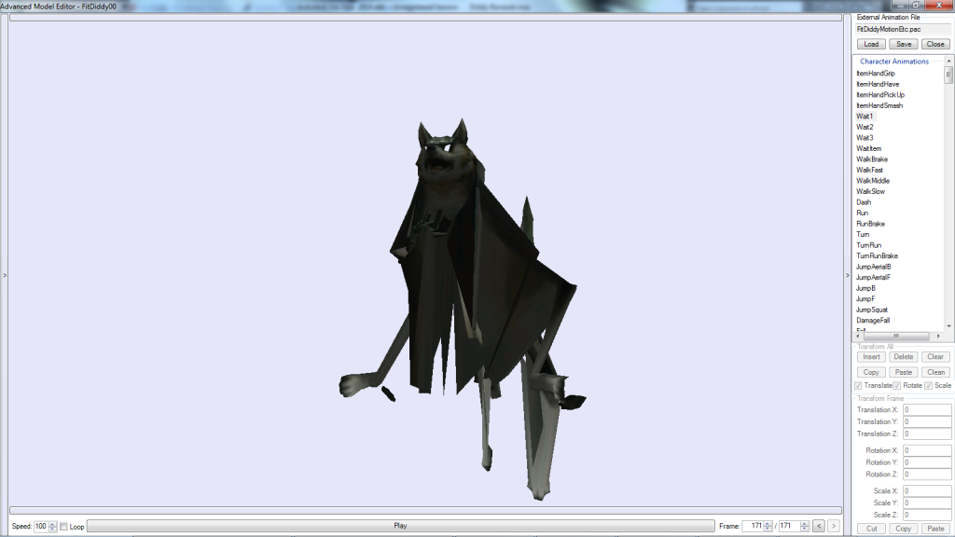Select the Wait2 animation
This screenshot has width=955, height=537.
pos(865,127)
